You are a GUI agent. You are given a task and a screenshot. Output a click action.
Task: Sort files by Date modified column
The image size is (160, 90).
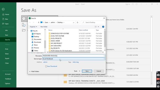(x=83, y=30)
